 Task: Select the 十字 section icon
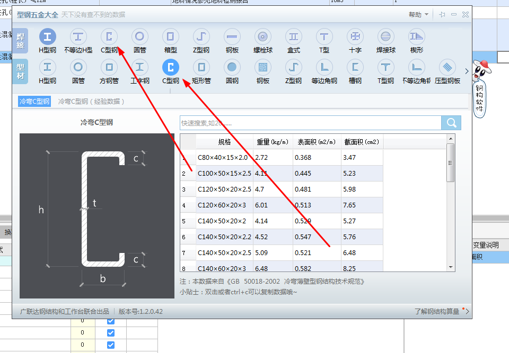(355, 37)
